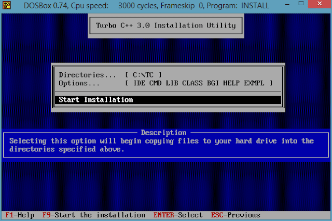332x221 pixels.
Task: Click F1-Help in the bottom status bar
Action: [x=20, y=215]
